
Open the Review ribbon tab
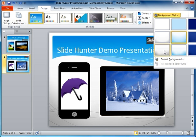coord(111,8)
